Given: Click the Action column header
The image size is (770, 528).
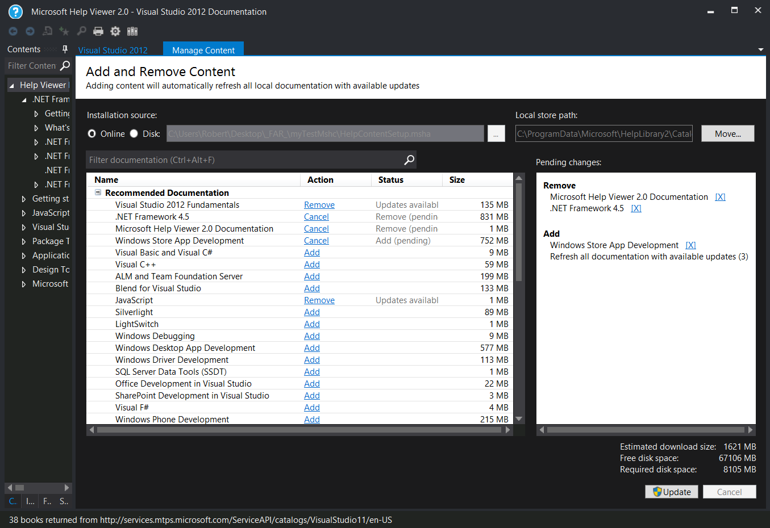Looking at the screenshot, I should [336, 179].
